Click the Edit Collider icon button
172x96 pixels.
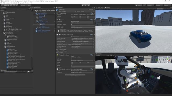coord(72,57)
